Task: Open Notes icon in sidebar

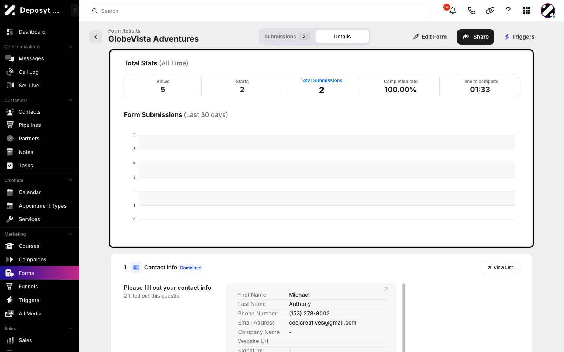Action: (10, 152)
